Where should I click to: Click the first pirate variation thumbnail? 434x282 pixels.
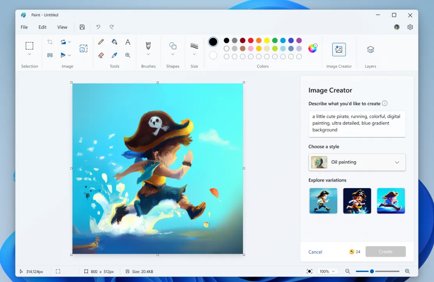point(323,201)
